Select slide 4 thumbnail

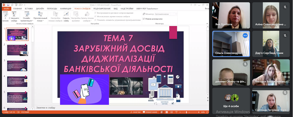click(17, 81)
